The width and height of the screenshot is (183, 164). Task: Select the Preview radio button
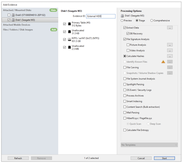122,21
